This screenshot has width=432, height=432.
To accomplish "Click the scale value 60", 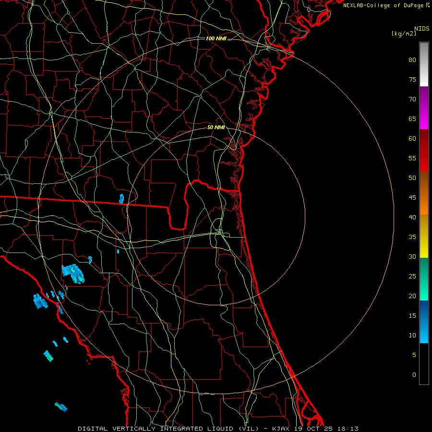I will [412, 139].
